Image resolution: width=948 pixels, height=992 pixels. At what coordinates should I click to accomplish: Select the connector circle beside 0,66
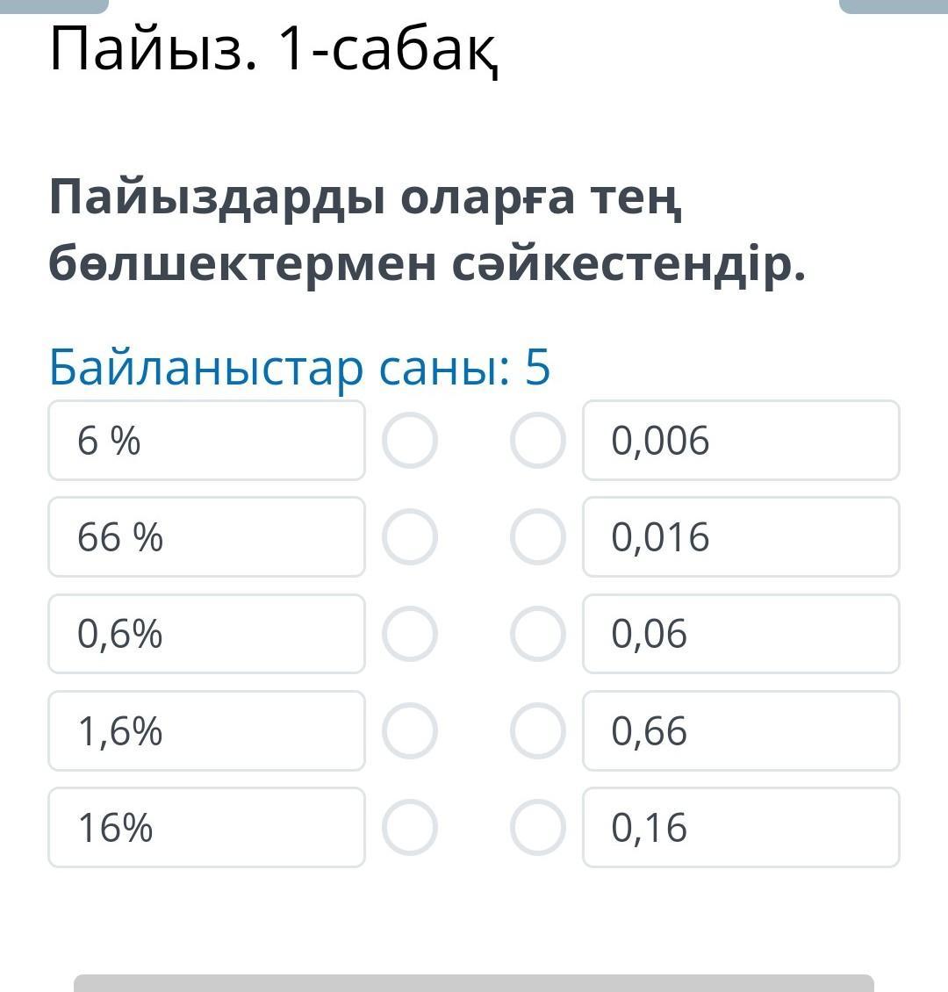point(538,730)
